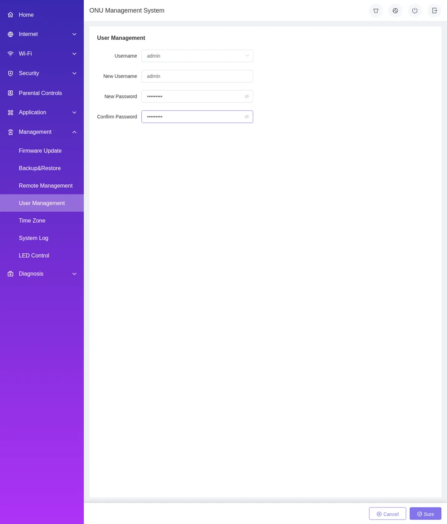
Task: Click the Diagnosis menu label
Action: point(31,274)
